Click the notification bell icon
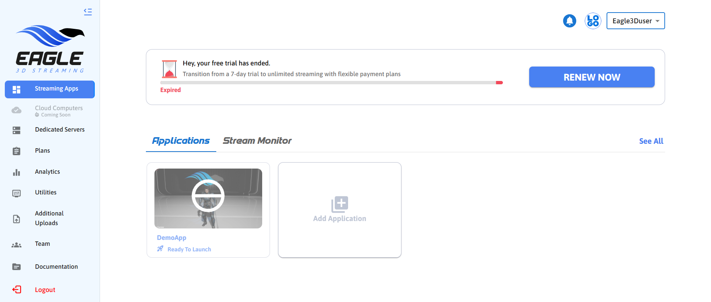Image resolution: width=711 pixels, height=302 pixels. tap(570, 21)
